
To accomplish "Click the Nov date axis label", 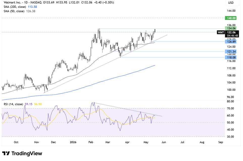I will point(37,142).
